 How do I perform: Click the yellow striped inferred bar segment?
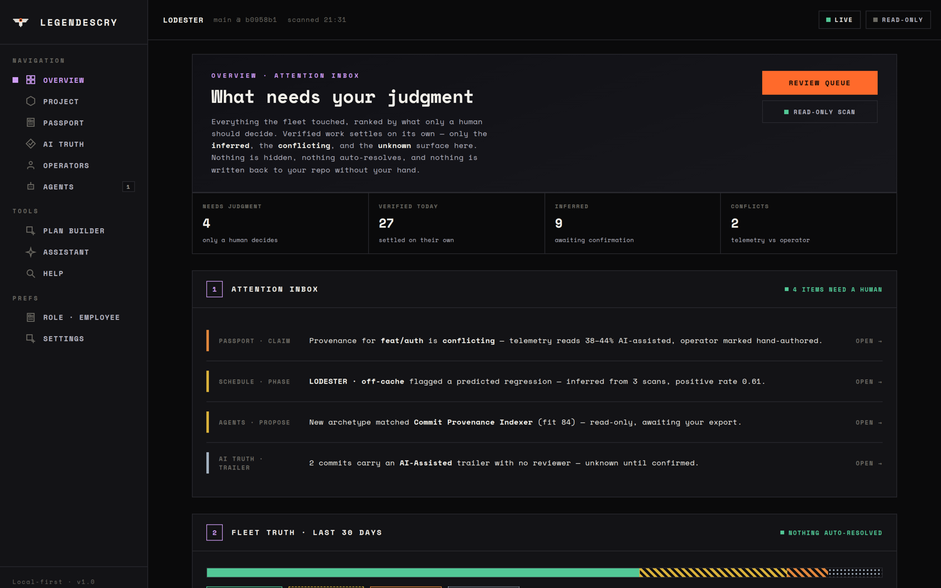[x=713, y=572]
